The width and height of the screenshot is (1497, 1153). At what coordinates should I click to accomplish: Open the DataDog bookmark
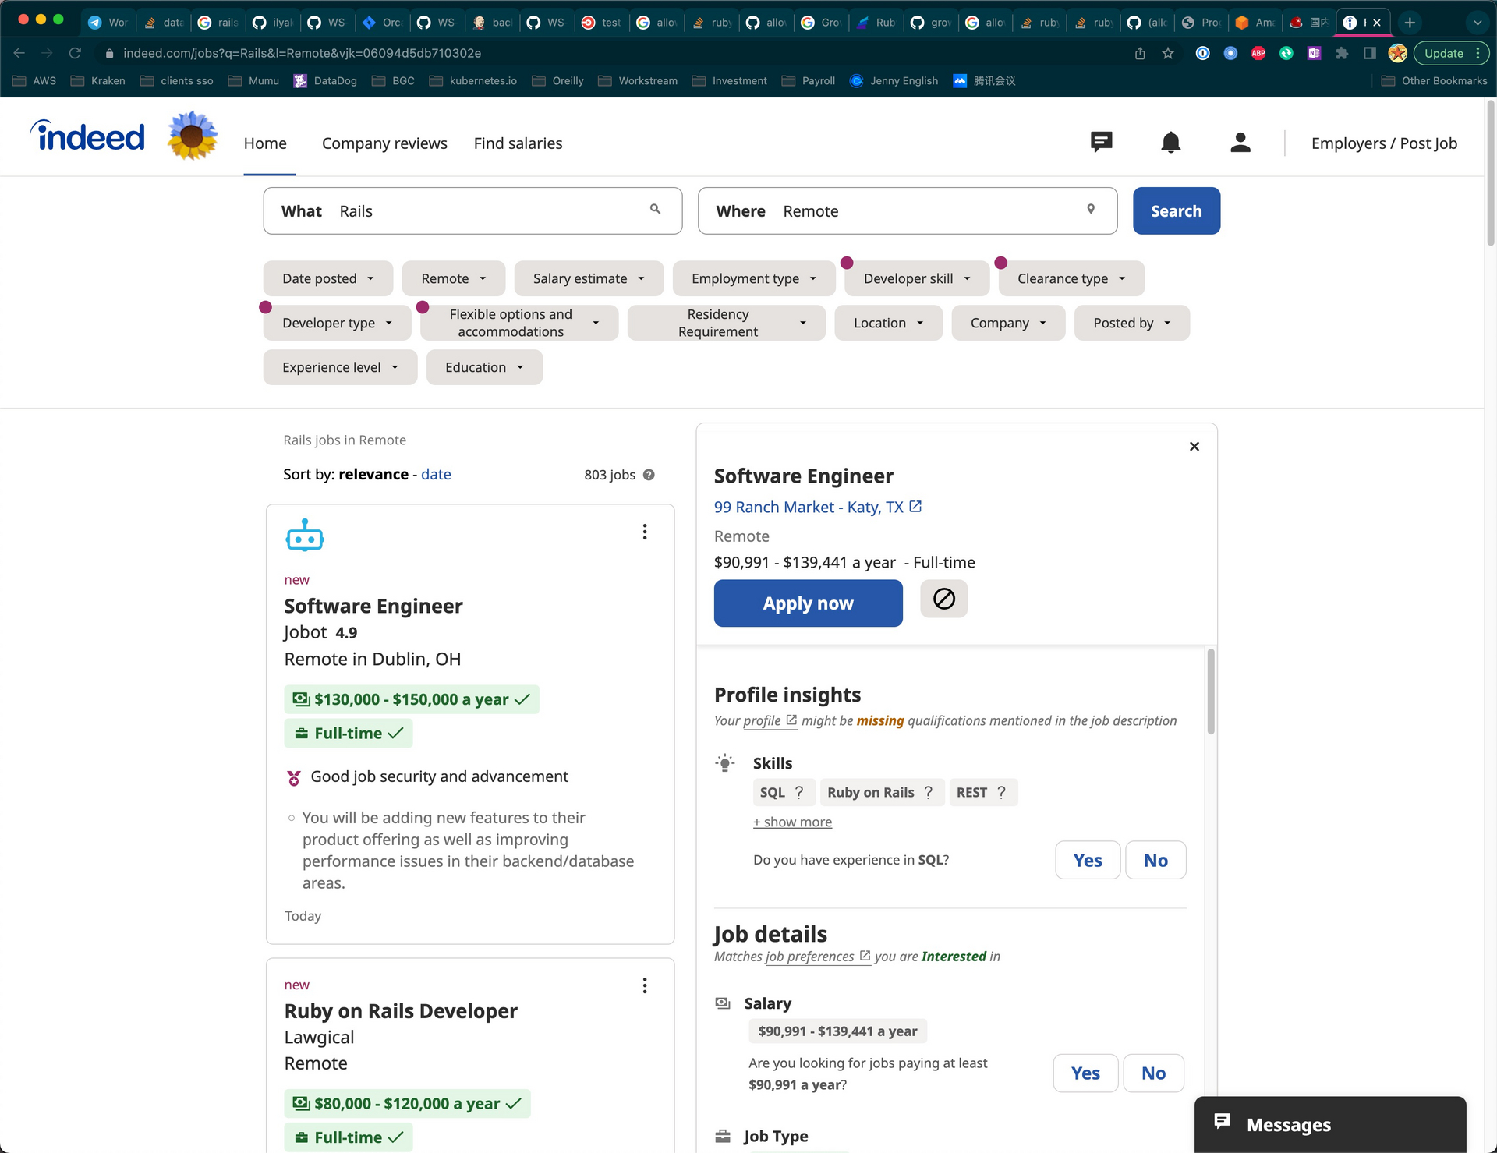pos(326,80)
